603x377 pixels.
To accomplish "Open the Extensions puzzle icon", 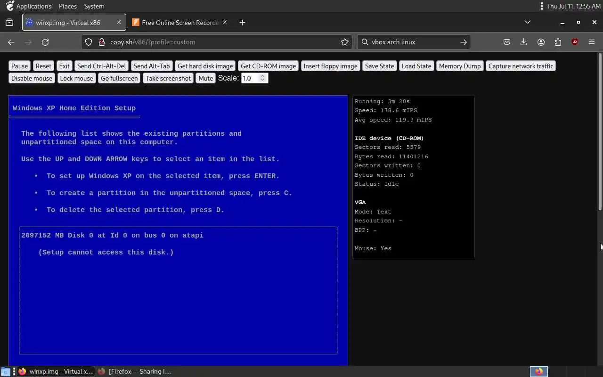I will [x=558, y=42].
